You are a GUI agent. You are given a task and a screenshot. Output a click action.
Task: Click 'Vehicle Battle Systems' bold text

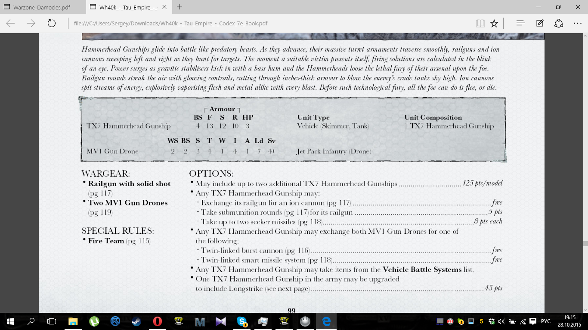tap(421, 269)
